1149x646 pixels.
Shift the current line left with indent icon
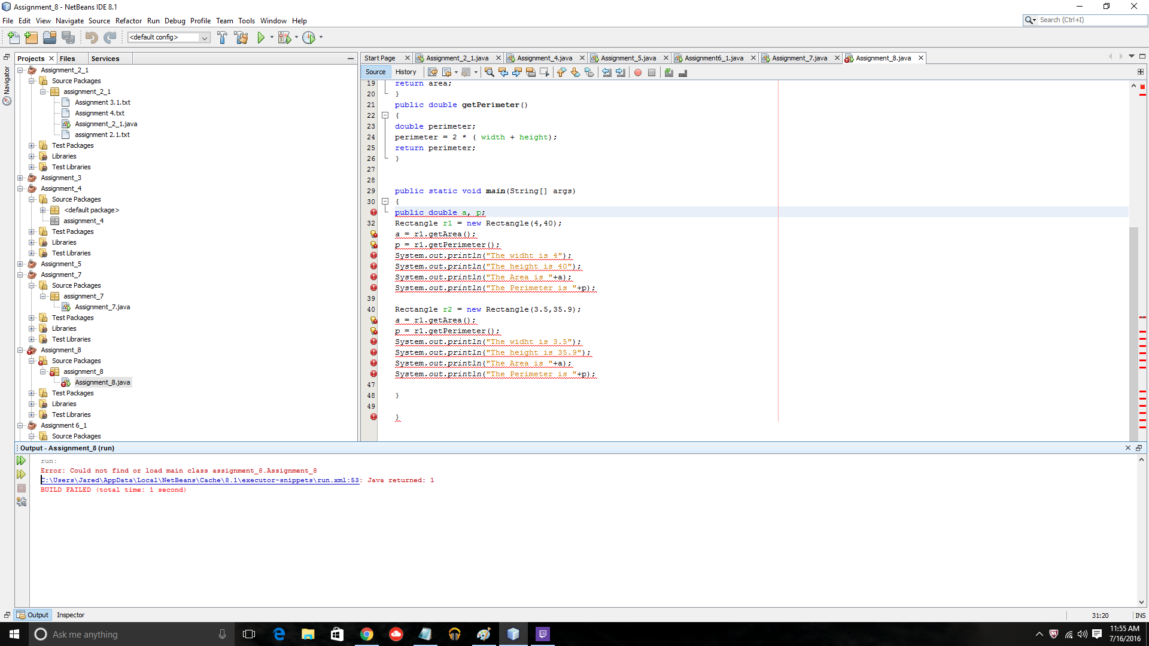(x=607, y=72)
